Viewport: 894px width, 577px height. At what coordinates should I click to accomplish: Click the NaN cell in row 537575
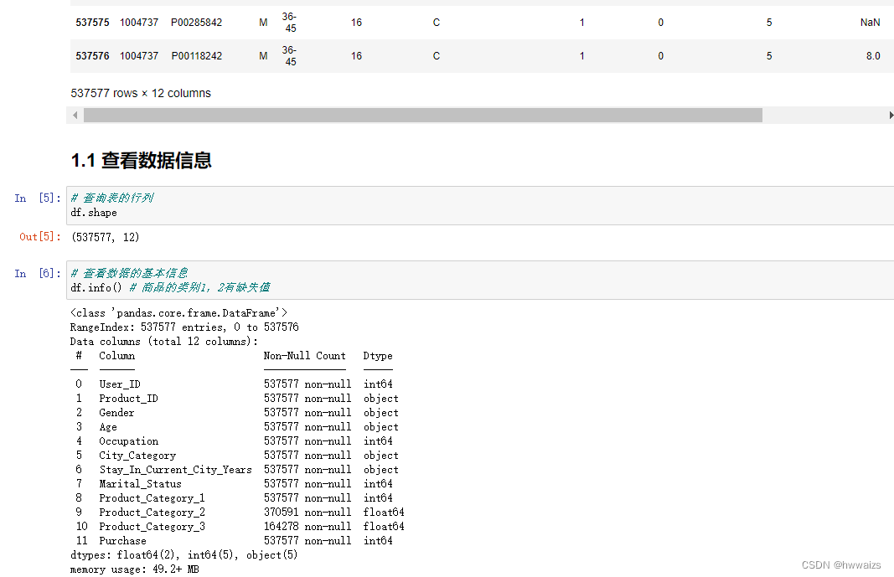pyautogui.click(x=870, y=23)
